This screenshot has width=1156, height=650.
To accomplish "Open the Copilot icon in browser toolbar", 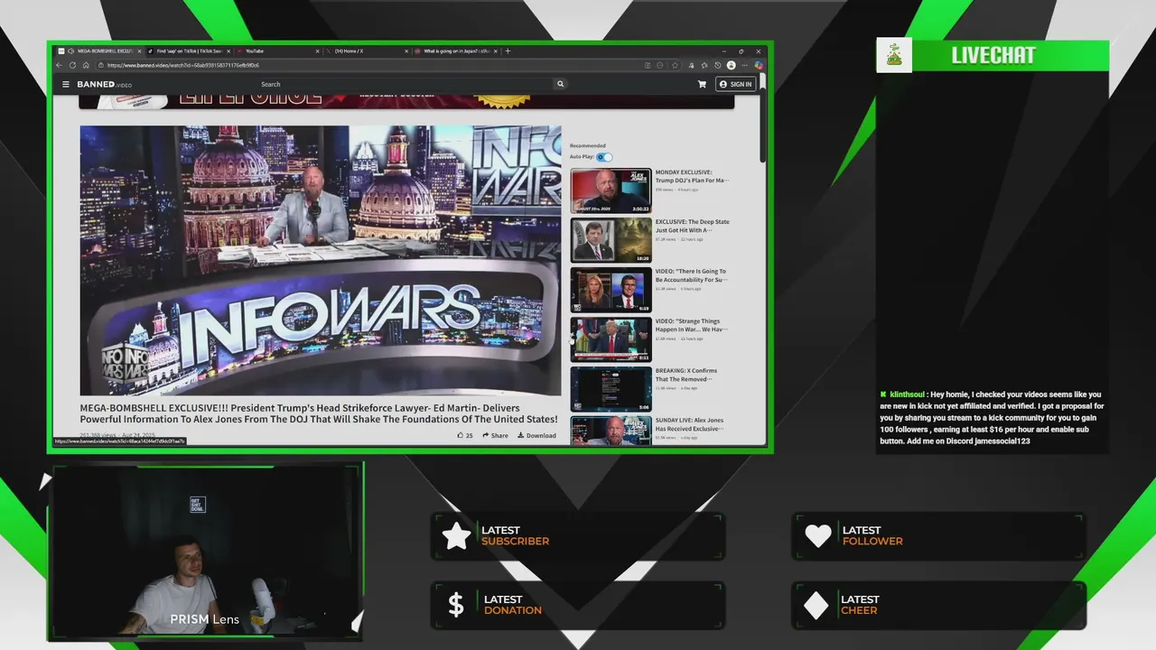I will (759, 65).
